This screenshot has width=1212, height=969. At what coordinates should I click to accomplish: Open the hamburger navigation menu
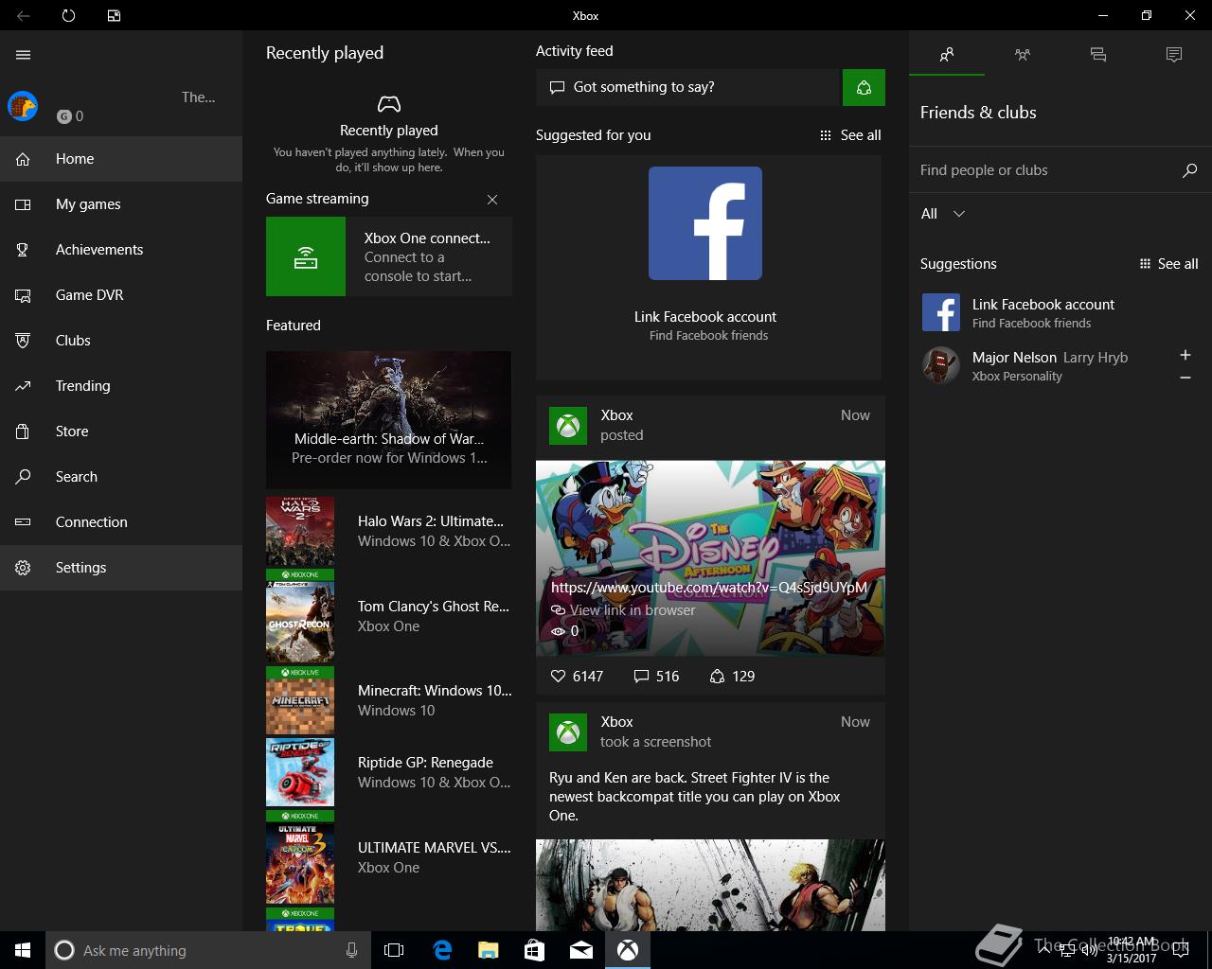(24, 55)
